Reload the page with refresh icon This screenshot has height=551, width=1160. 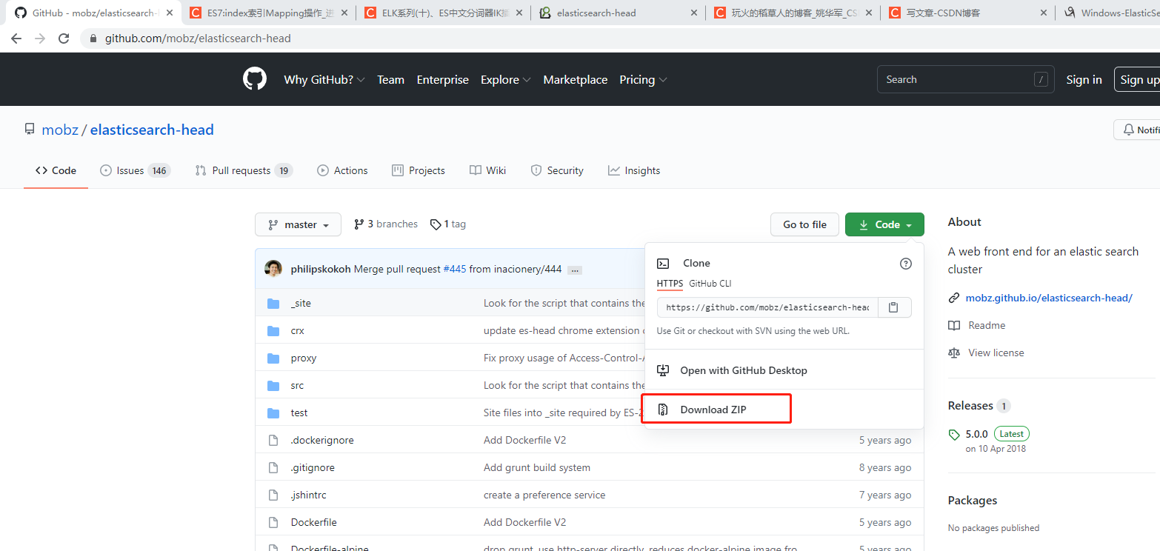[64, 39]
